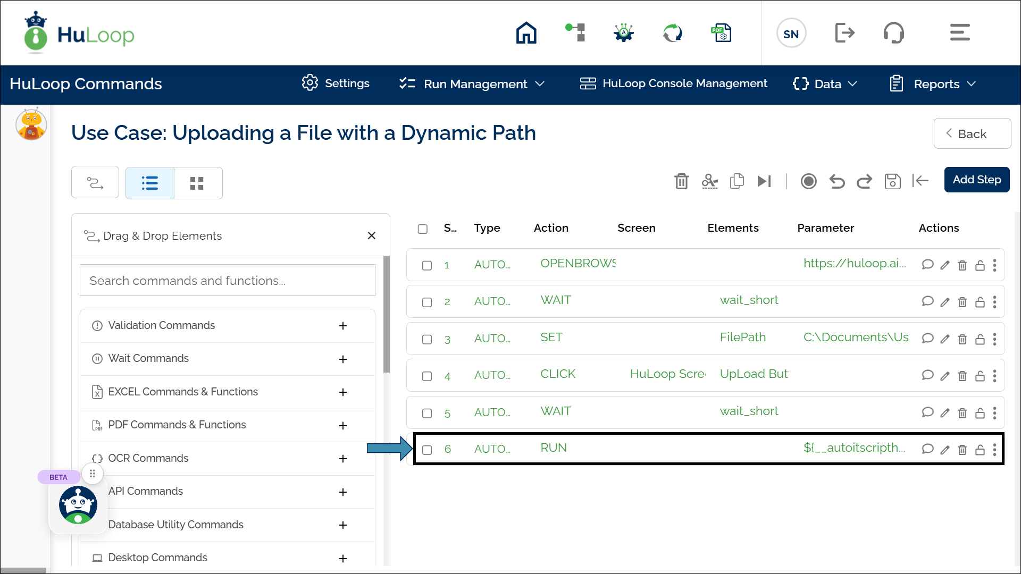Click the edit pencil for step 3 SET
Viewport: 1021px width, 574px height.
pos(945,339)
